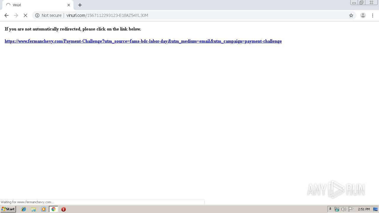View site info for Not secure
Screen dimensions: 379x213
pos(37,15)
